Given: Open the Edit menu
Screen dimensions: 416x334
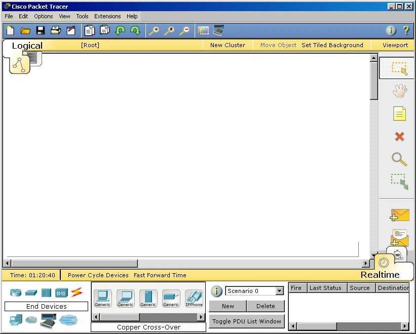Looking at the screenshot, I should click(23, 16).
